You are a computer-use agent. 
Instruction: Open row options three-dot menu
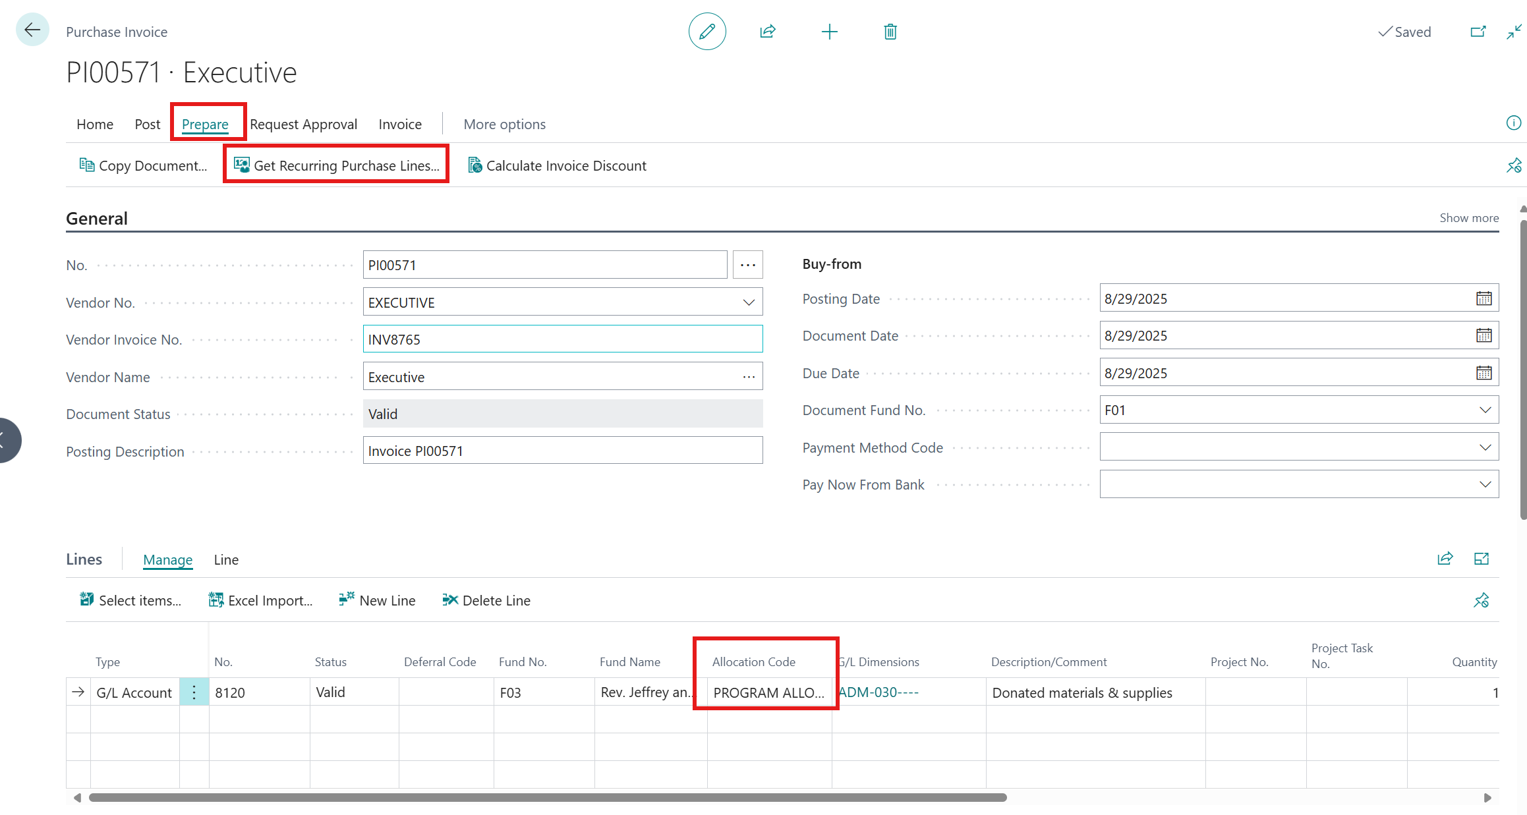tap(194, 692)
